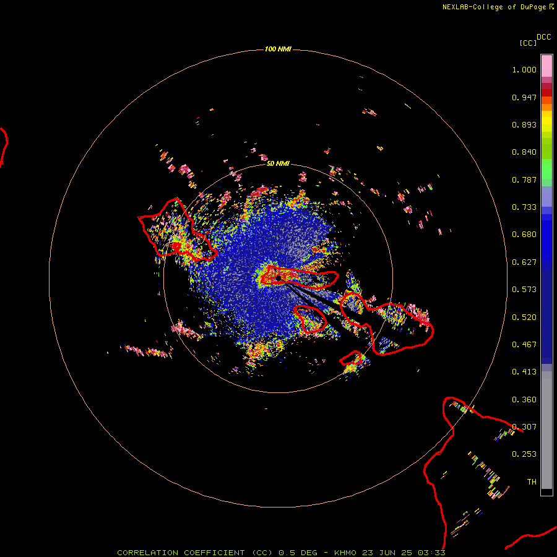Click the 0.627 scale value
This screenshot has width=557, height=557.
pyautogui.click(x=524, y=262)
